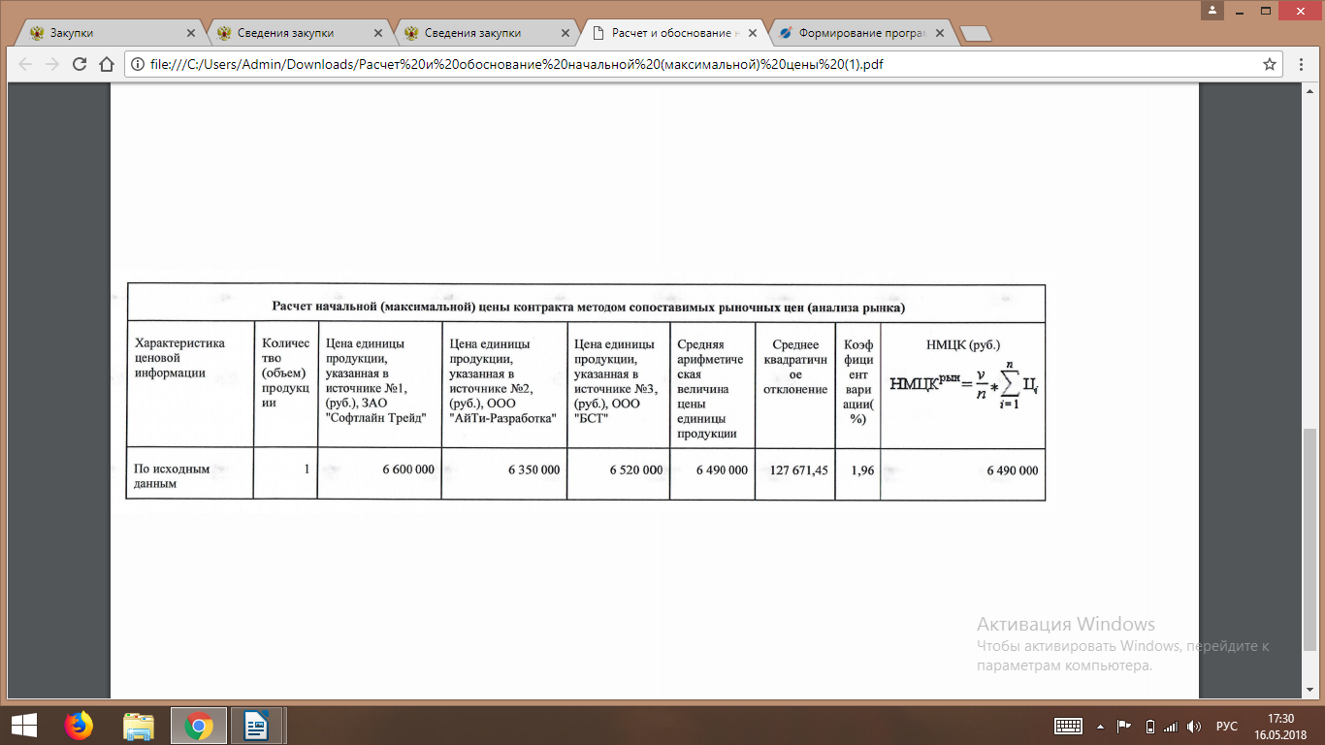The height and width of the screenshot is (745, 1325).
Task: Open Action Center flag icon
Action: coord(1124,726)
